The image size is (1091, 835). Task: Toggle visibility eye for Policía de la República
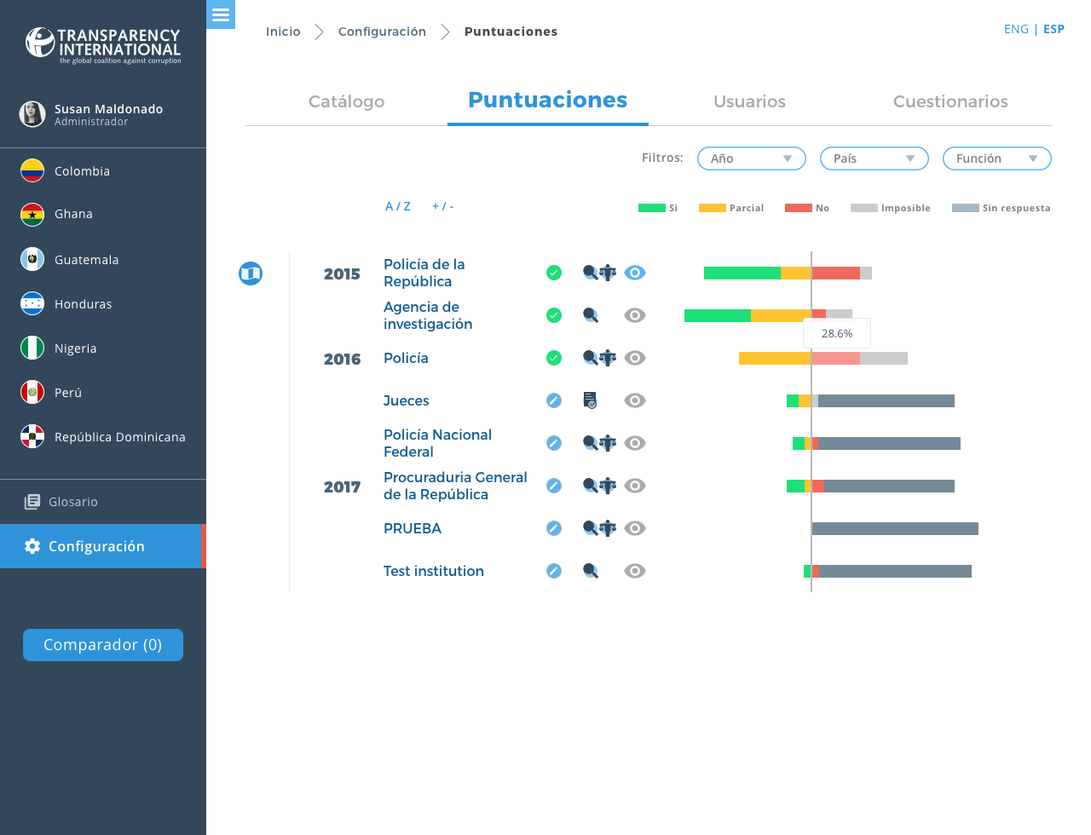635,273
